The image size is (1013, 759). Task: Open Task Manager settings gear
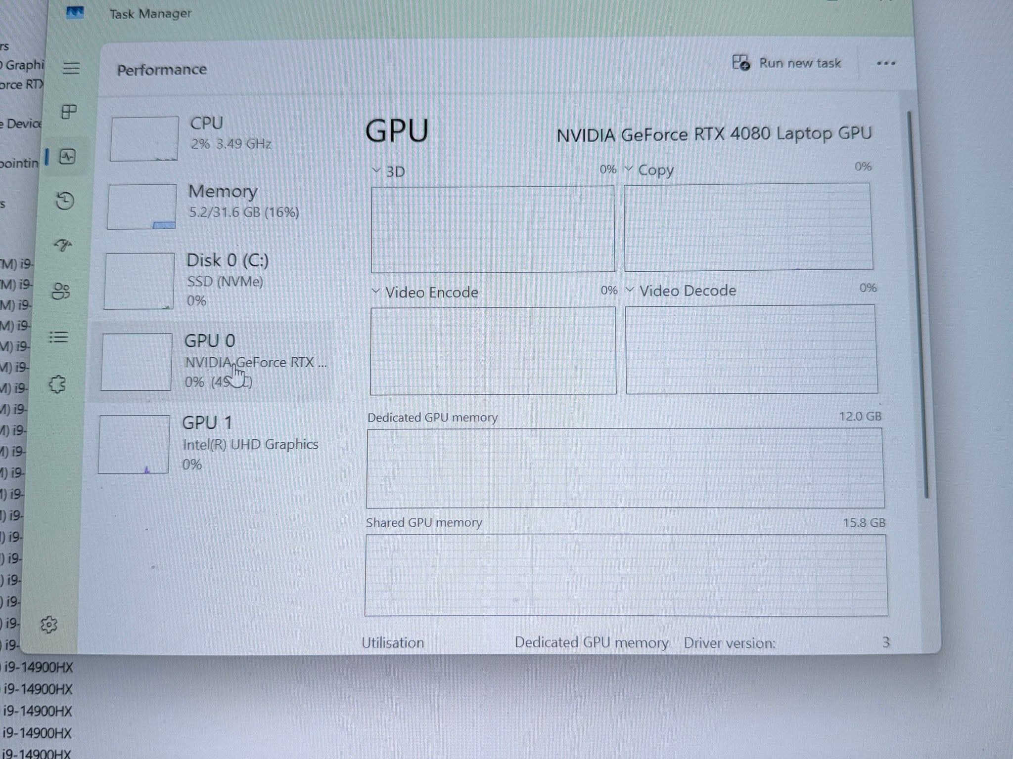[48, 625]
